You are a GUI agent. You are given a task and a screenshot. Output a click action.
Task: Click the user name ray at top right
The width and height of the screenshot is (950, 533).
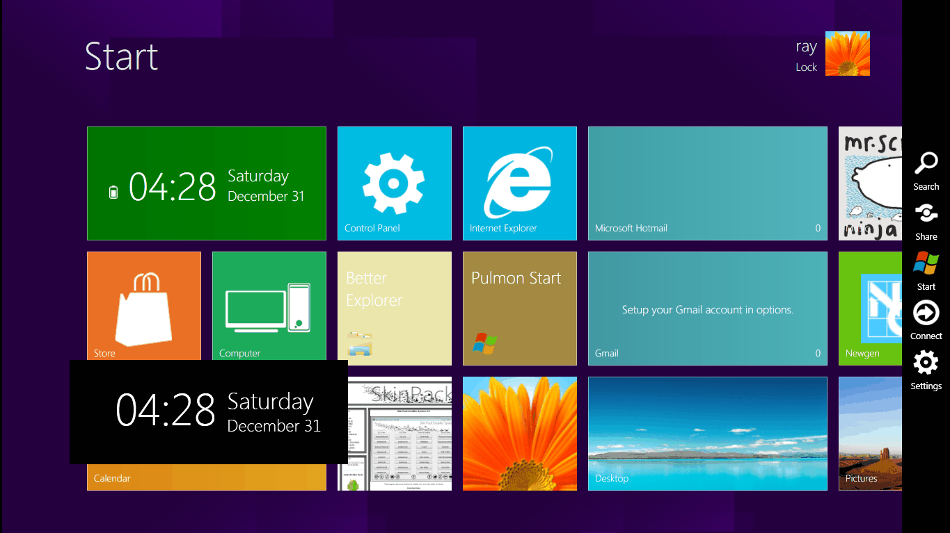coord(806,46)
